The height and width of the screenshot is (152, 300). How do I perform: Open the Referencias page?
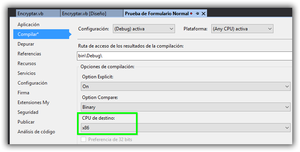(x=29, y=54)
